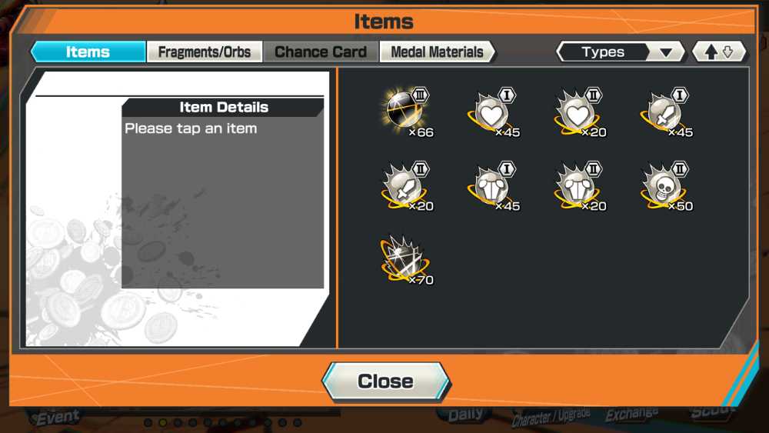Select the tier III black orb item x66
The image size is (769, 433).
pos(407,112)
